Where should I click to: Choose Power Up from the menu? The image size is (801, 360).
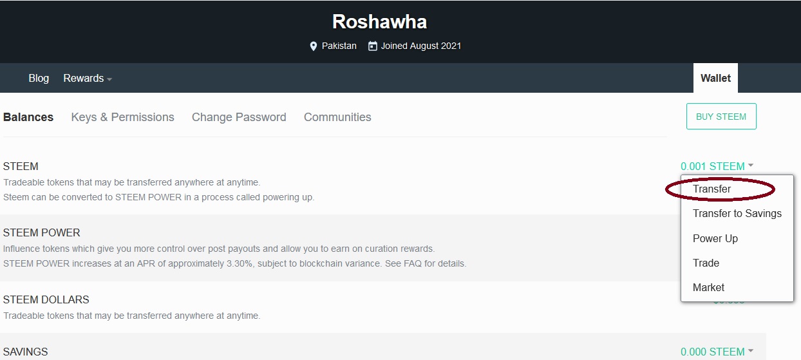(715, 238)
